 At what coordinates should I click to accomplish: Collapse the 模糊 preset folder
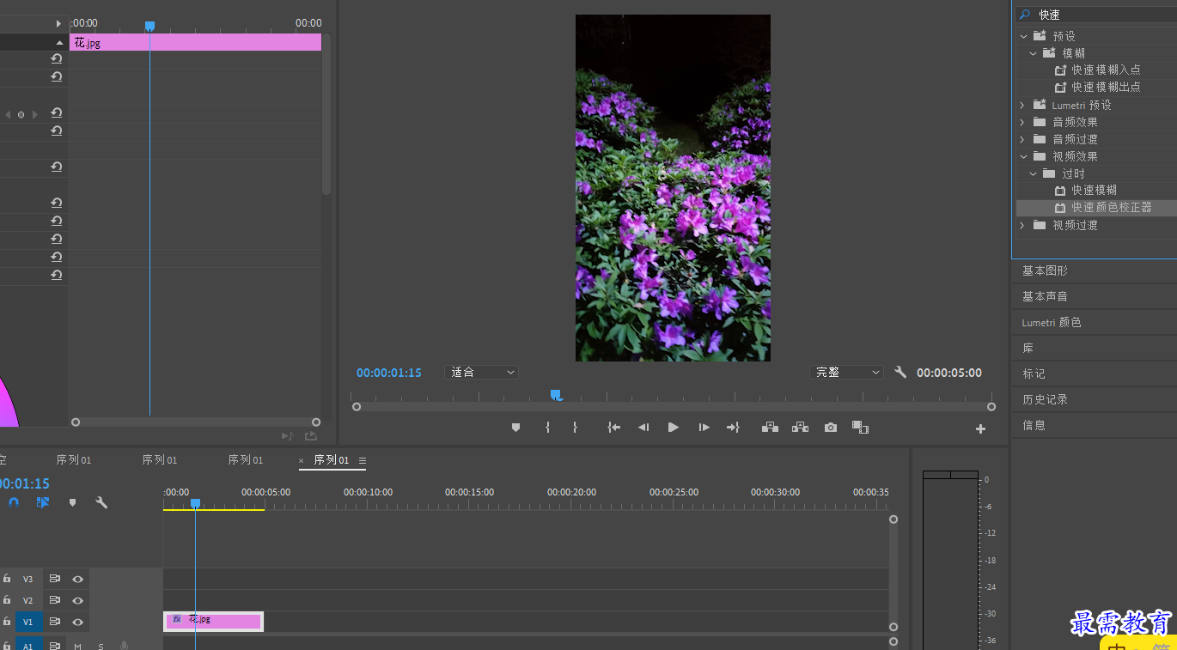1034,53
